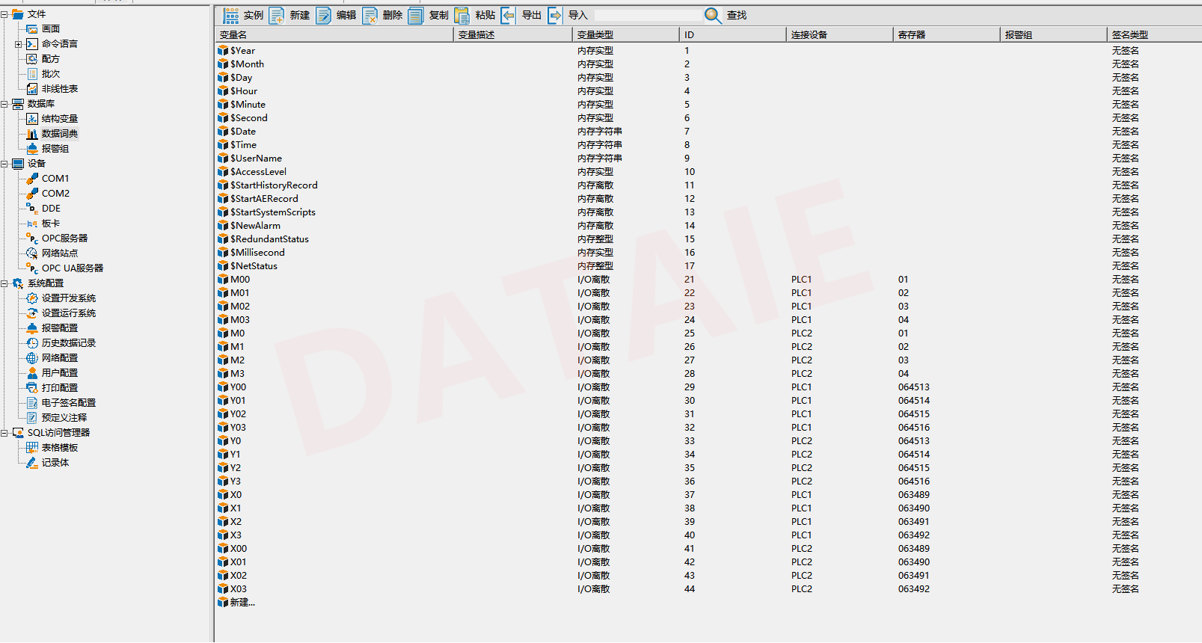
Task: Sort by the 变量类型 column header
Action: click(x=625, y=34)
